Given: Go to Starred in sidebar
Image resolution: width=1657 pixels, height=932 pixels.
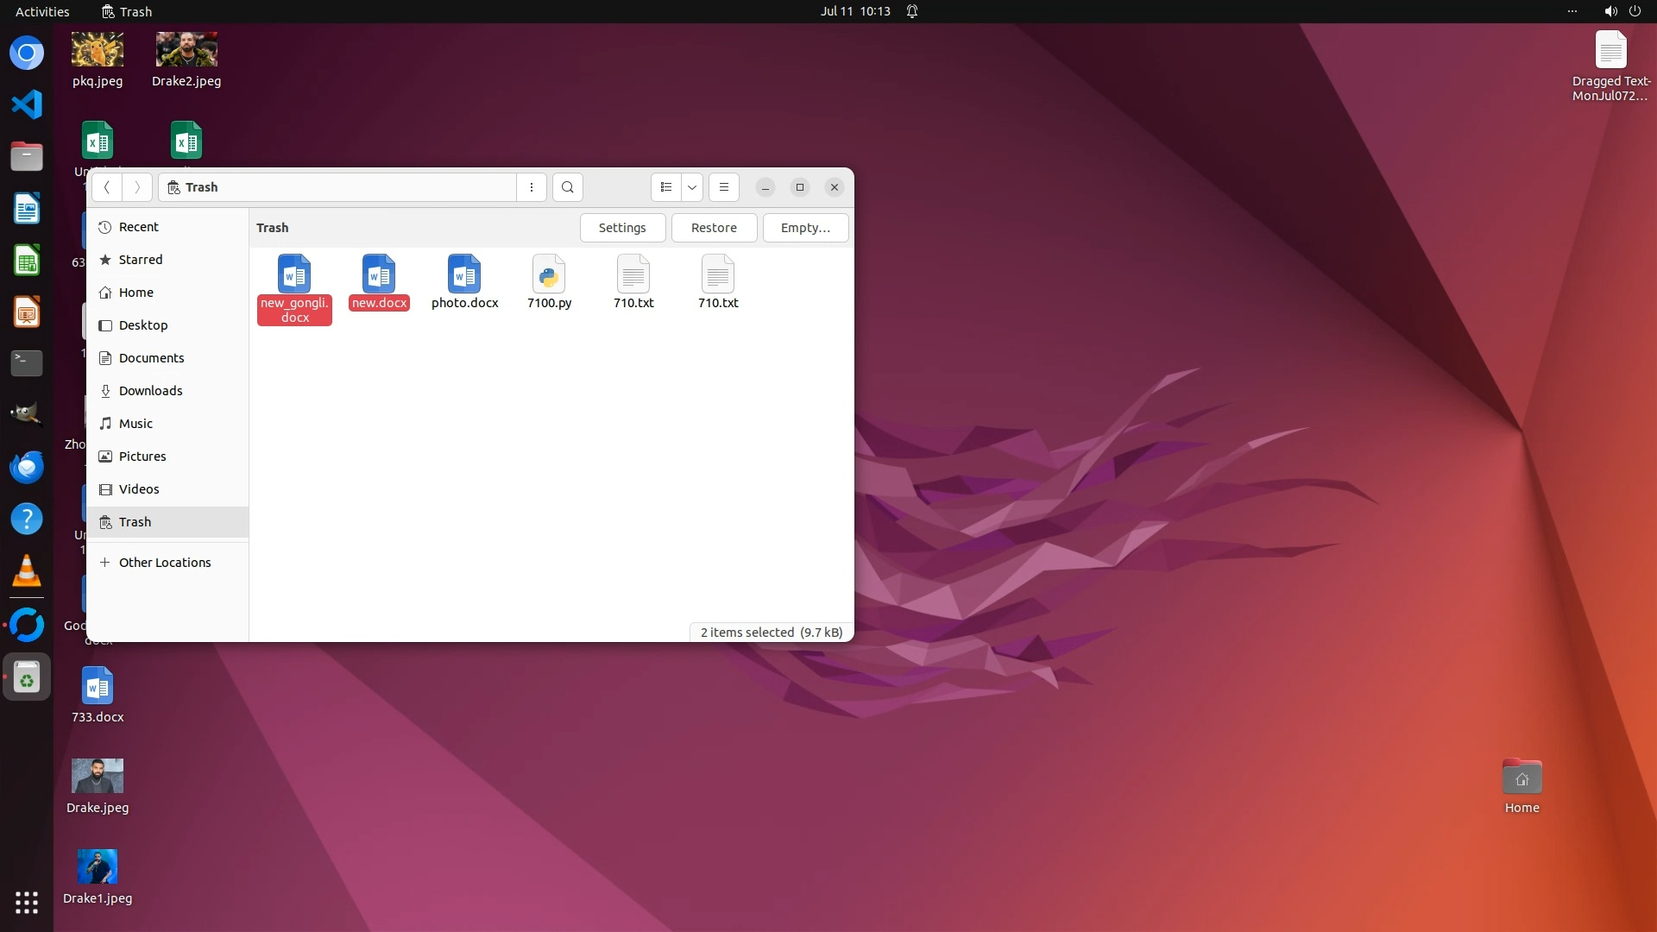Looking at the screenshot, I should (140, 260).
